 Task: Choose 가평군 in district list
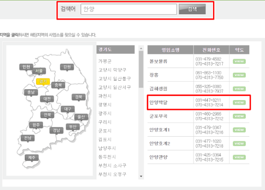click(105, 61)
